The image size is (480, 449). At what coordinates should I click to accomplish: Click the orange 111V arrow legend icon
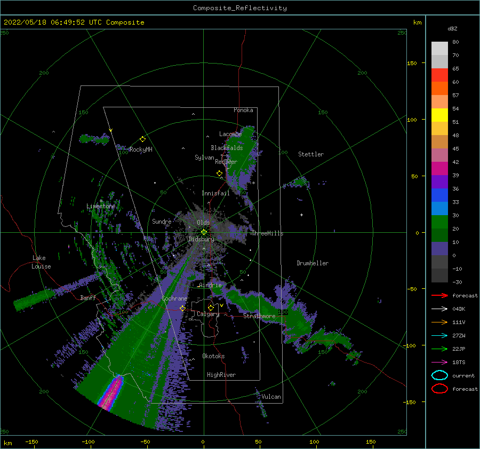pyautogui.click(x=439, y=322)
